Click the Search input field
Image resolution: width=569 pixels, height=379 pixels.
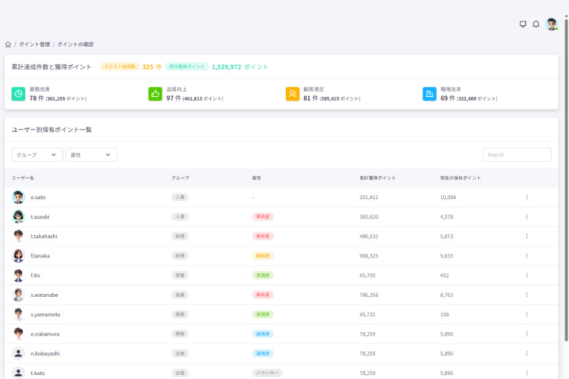coord(517,154)
